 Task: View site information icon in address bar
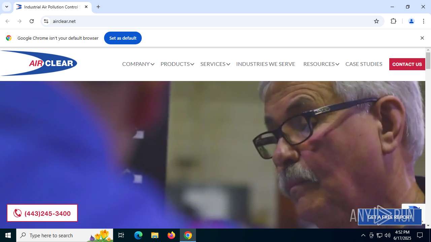46,21
